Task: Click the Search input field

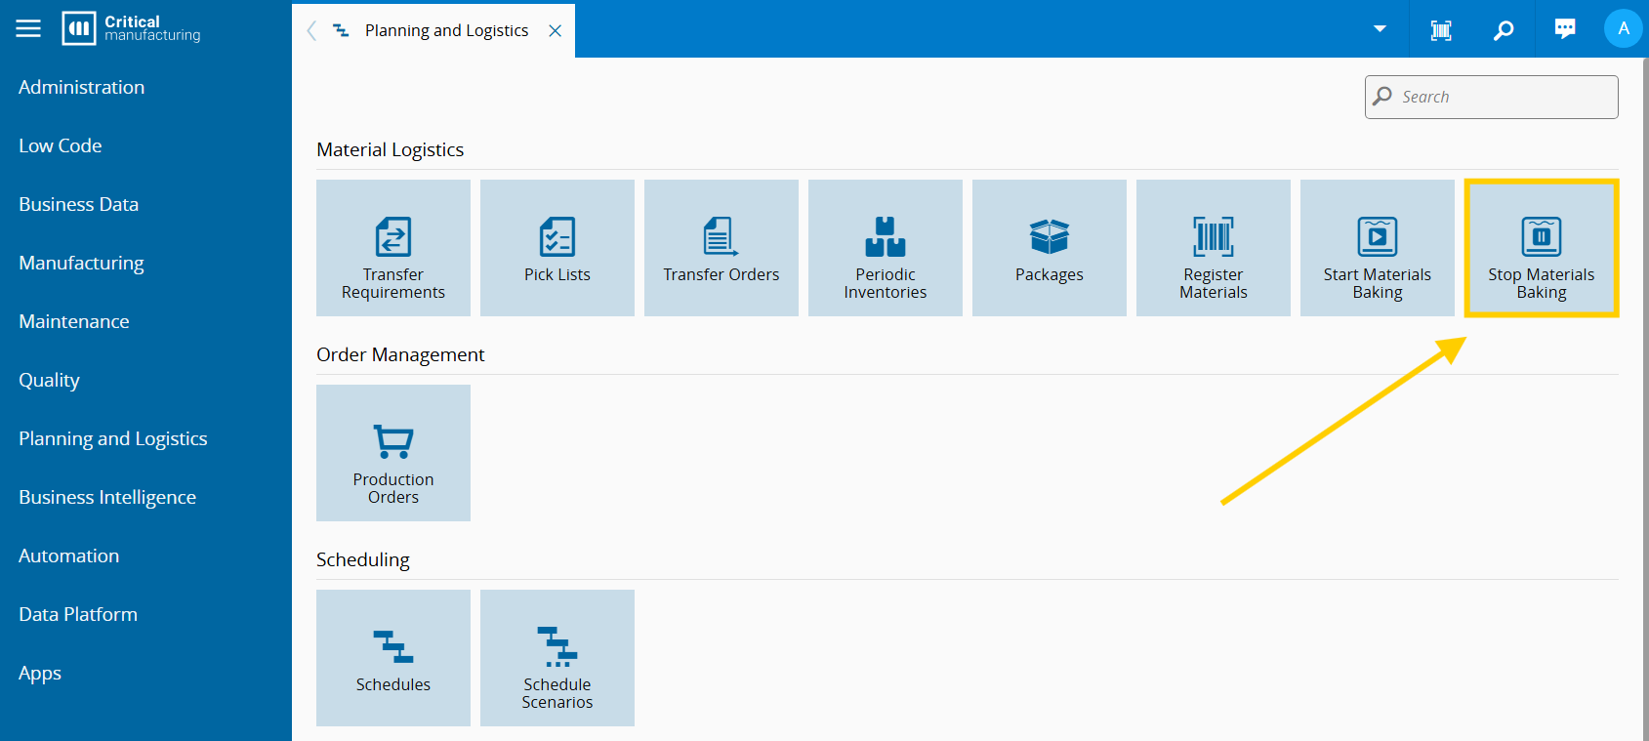Action: pyautogui.click(x=1504, y=97)
